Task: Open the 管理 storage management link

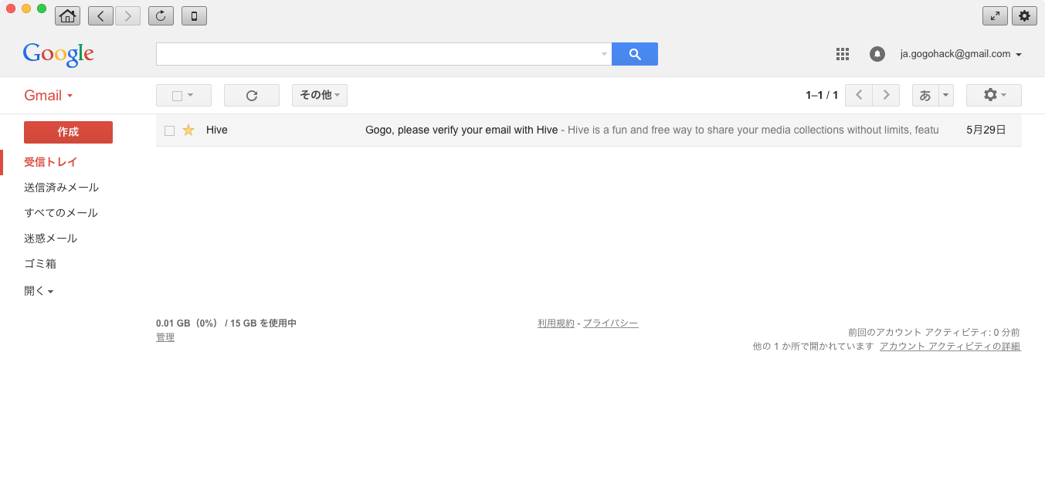Action: pyautogui.click(x=165, y=337)
